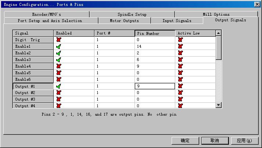Click Enabled red X for Output #2
This screenshot has height=148, width=262.
[58, 93]
